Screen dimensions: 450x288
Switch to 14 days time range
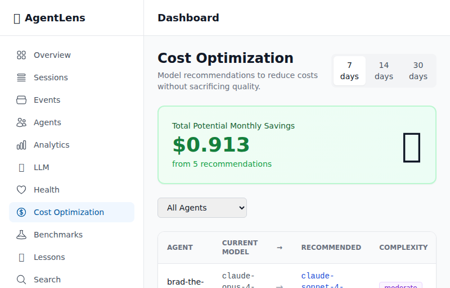click(384, 71)
